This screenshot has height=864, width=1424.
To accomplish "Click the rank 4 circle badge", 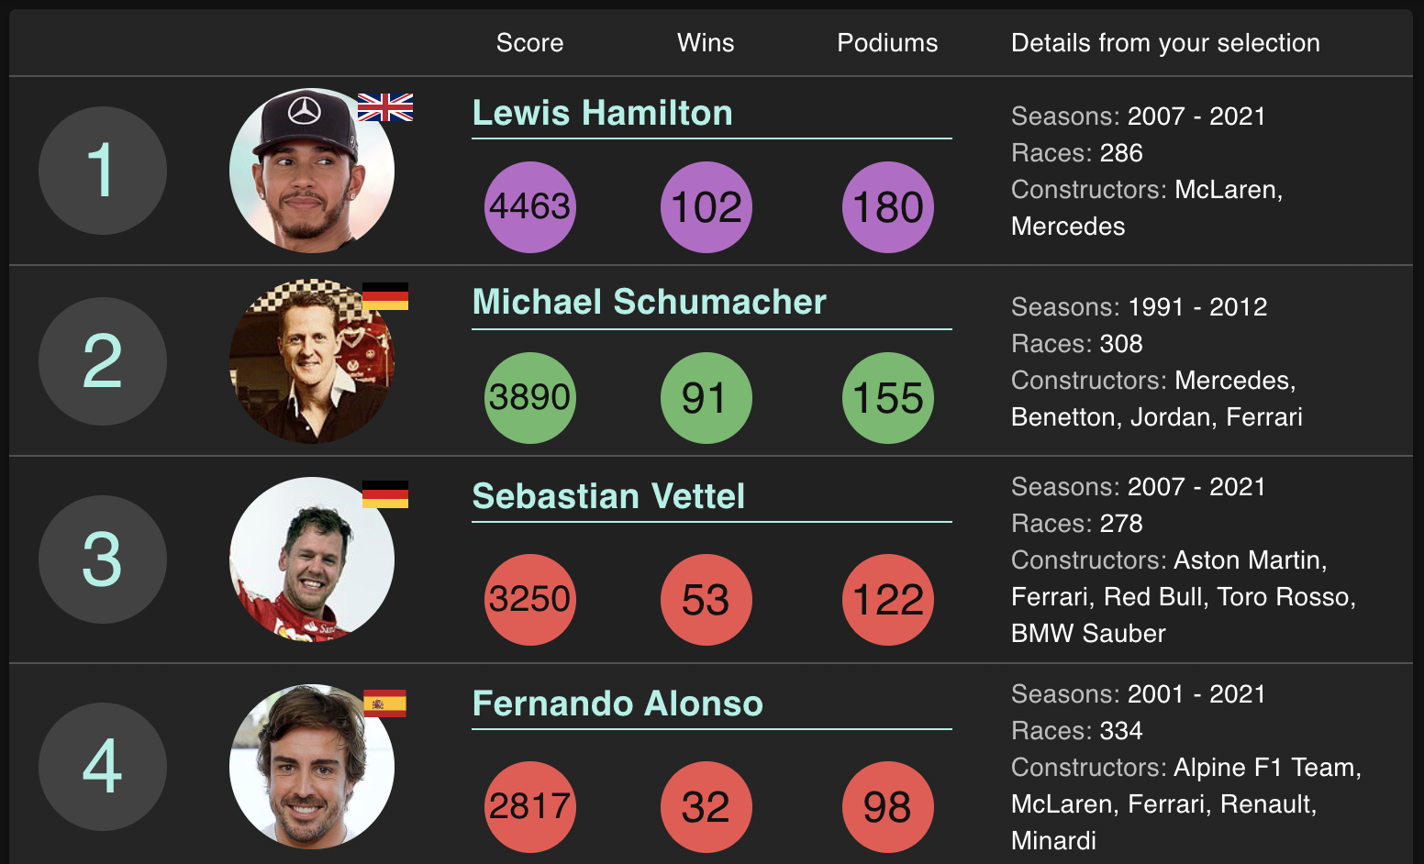I will (x=103, y=767).
